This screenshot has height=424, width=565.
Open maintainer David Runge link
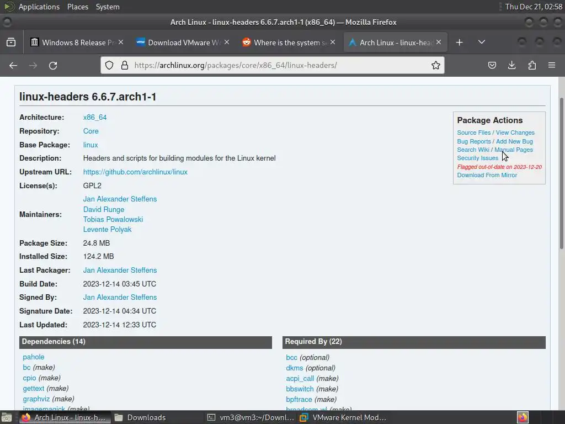tap(104, 209)
